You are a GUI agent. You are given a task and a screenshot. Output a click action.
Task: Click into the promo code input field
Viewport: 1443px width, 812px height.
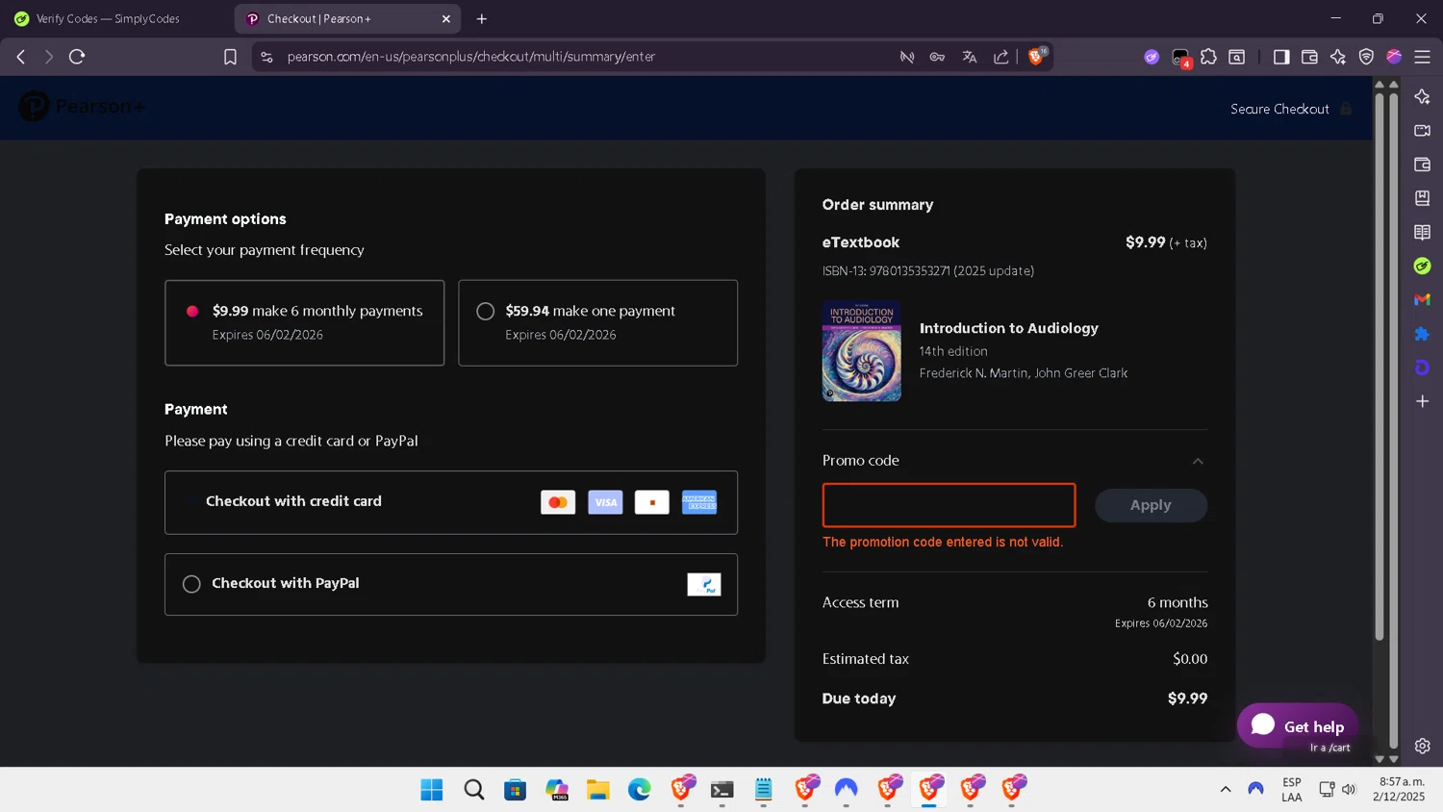pos(949,505)
